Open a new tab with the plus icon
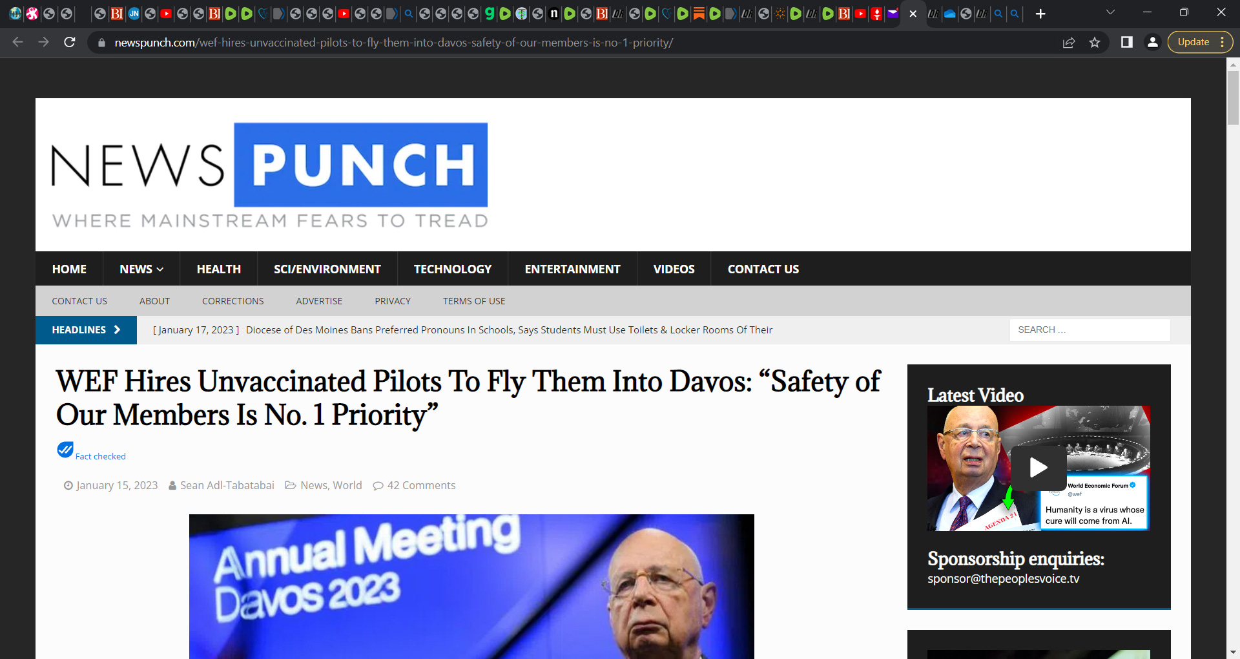The height and width of the screenshot is (659, 1240). 1040,14
